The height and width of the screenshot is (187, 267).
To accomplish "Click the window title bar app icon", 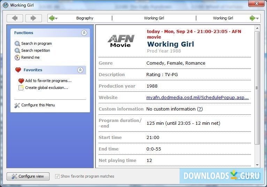I will point(6,5).
